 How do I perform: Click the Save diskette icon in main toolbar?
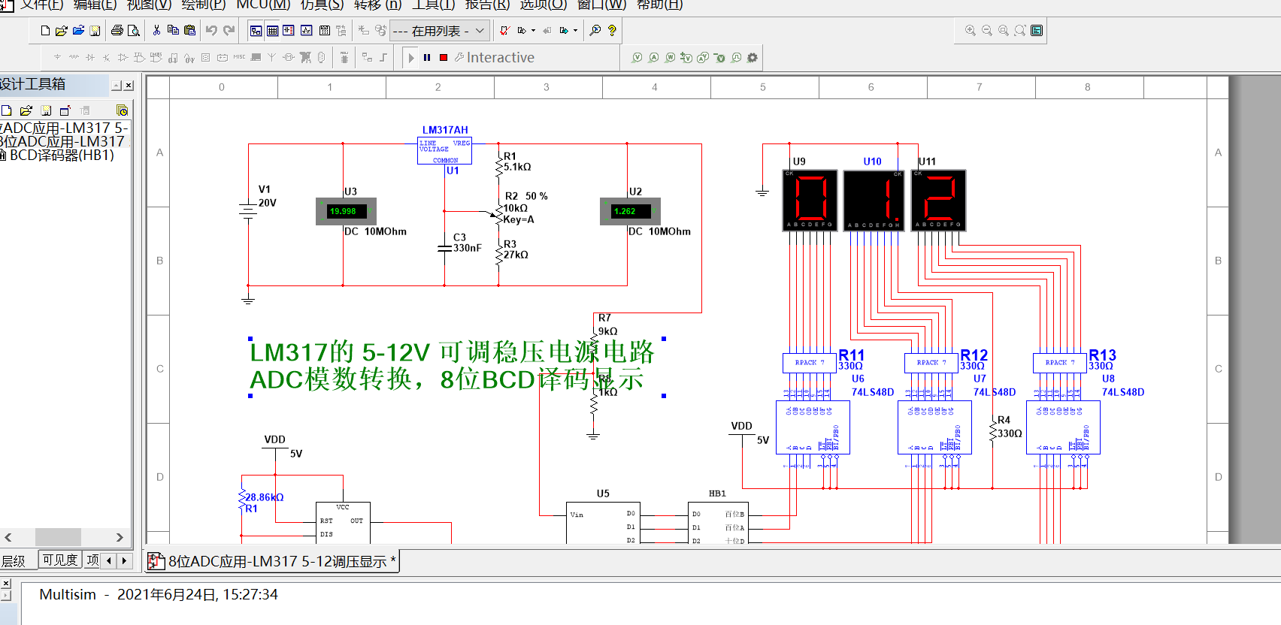pos(95,31)
